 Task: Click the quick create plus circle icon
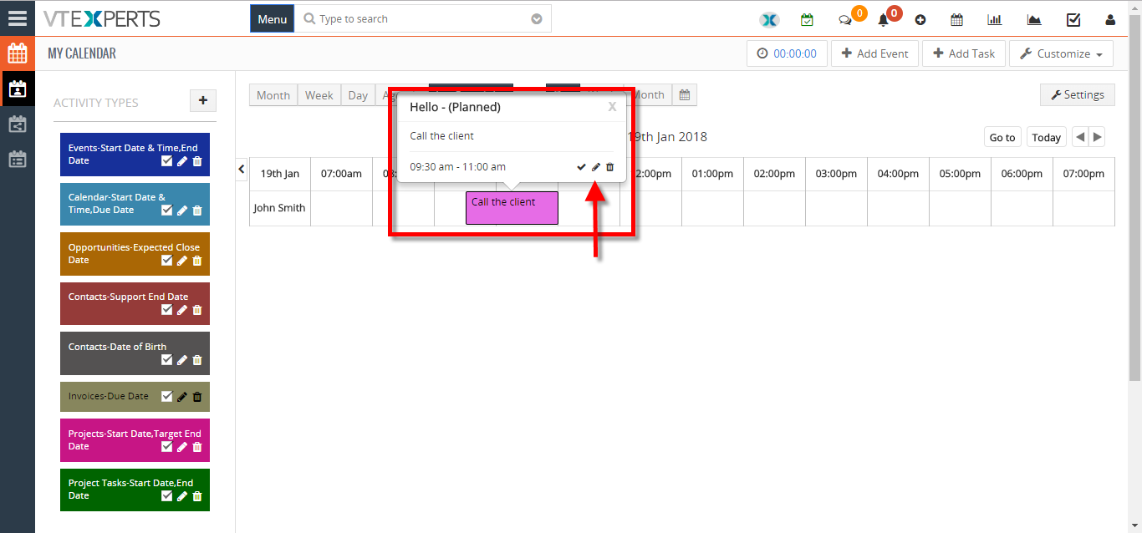pos(920,20)
